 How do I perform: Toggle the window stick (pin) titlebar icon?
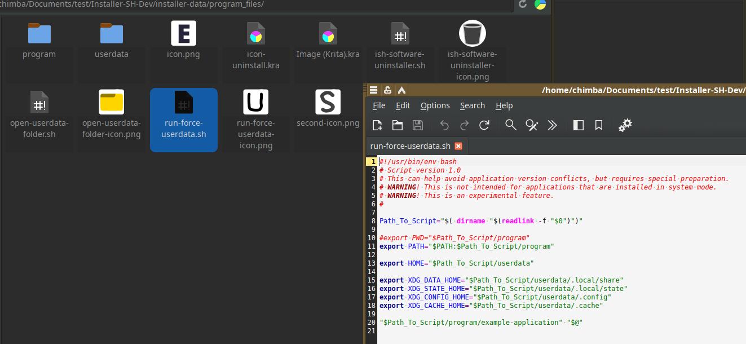click(x=387, y=90)
